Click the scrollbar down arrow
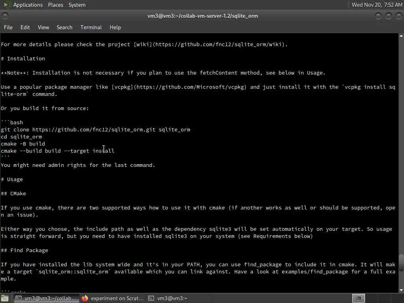 pos(401,290)
